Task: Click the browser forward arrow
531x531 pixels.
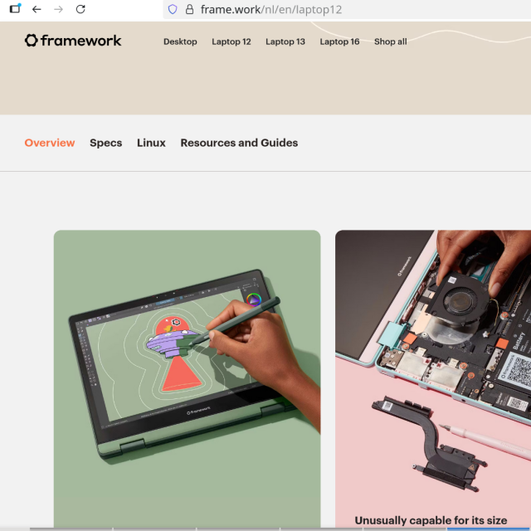Action: tap(59, 9)
